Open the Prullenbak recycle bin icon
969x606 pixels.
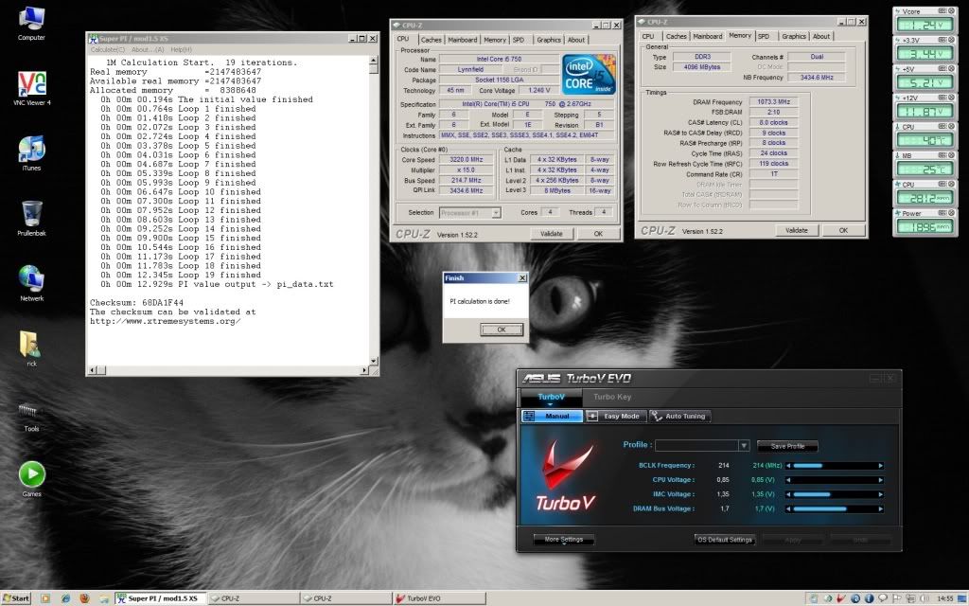coord(31,214)
